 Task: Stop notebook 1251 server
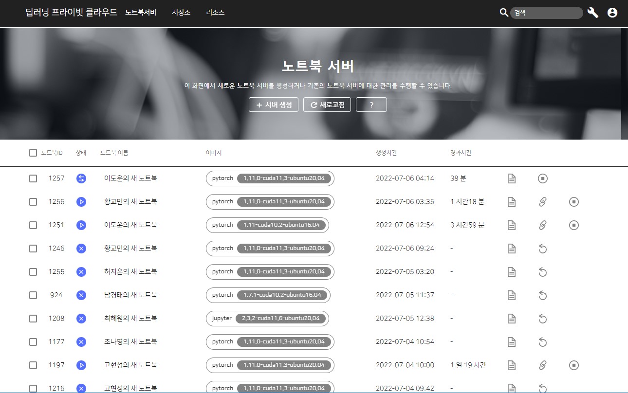coord(574,225)
